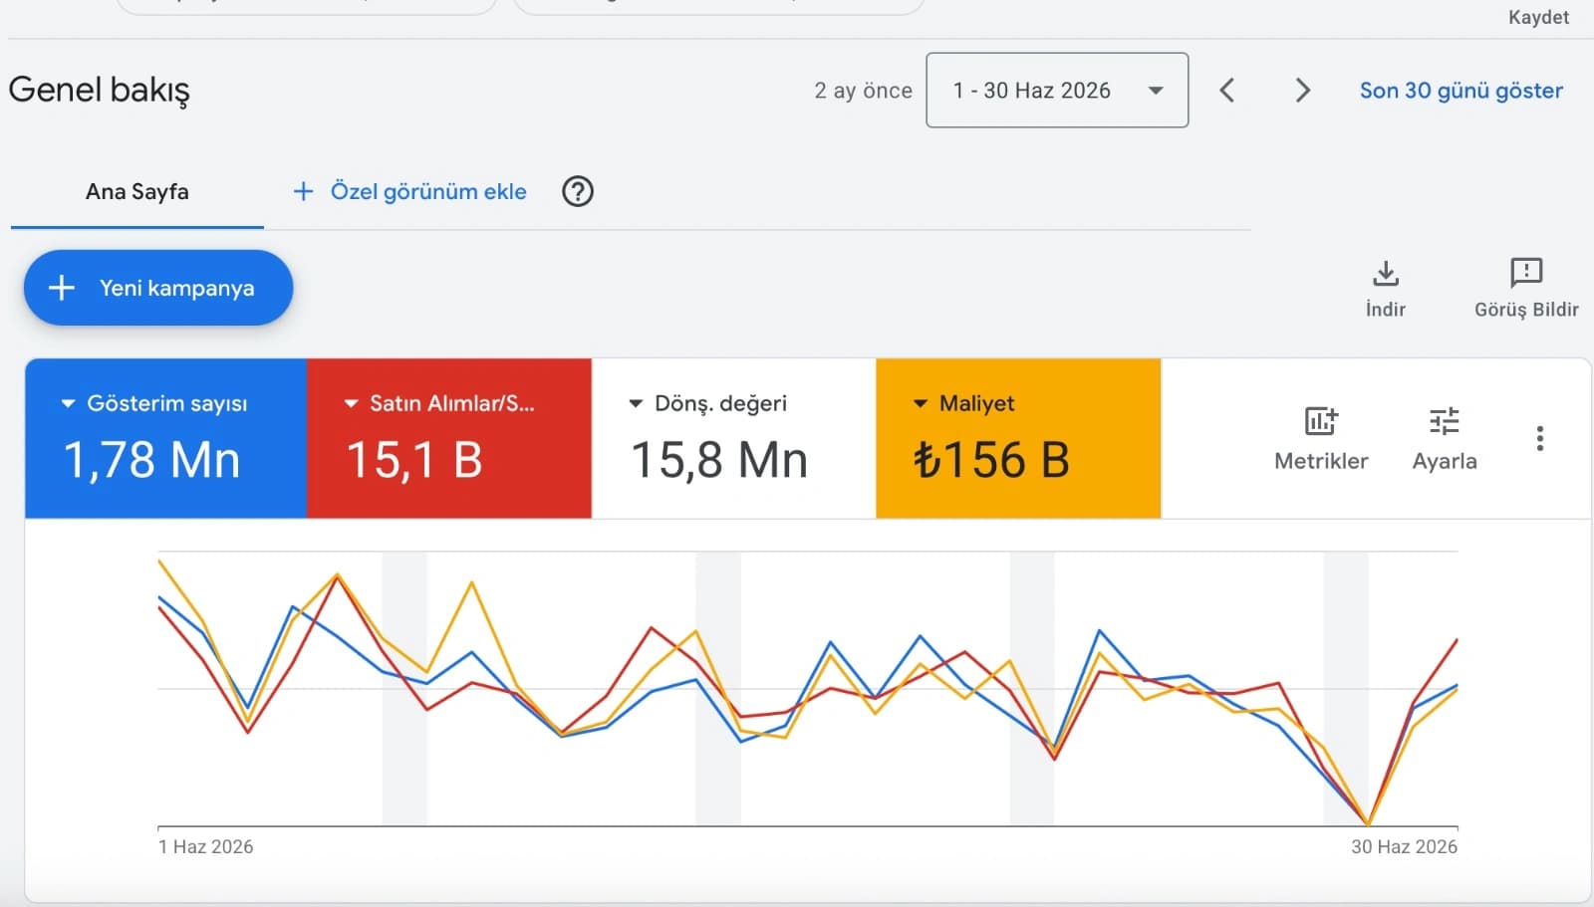1594x907 pixels.
Task: Open the Metrikler chart icon
Action: tap(1321, 421)
